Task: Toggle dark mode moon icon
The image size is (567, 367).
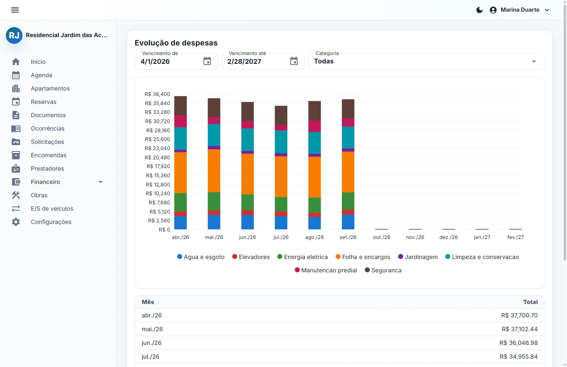Action: pyautogui.click(x=479, y=10)
